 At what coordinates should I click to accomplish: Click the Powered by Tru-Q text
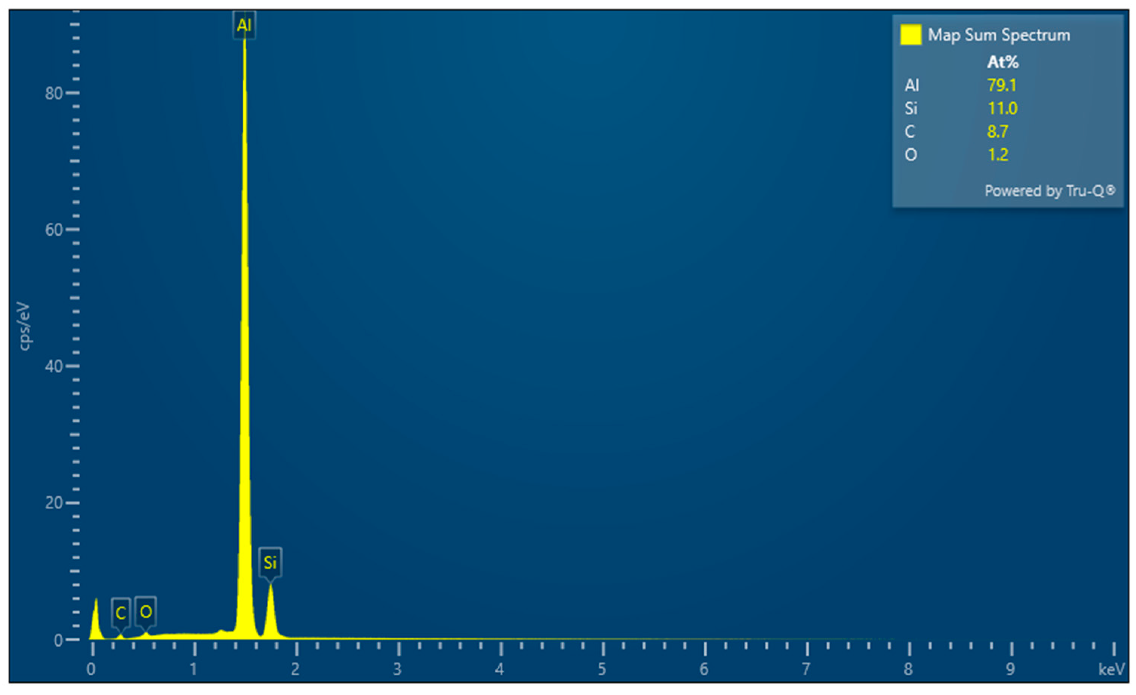[x=1049, y=191]
